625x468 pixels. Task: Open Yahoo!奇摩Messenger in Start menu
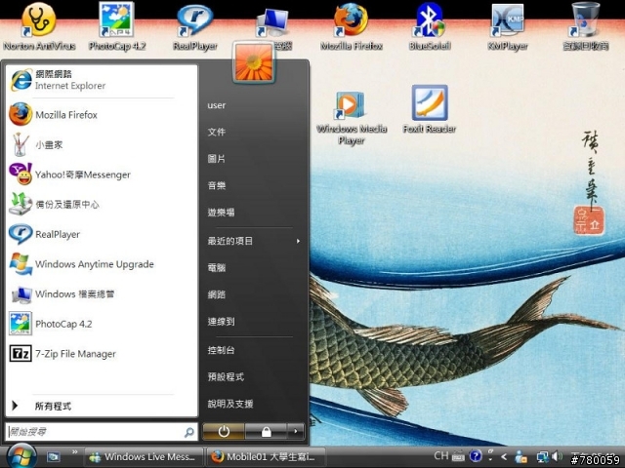(102, 175)
